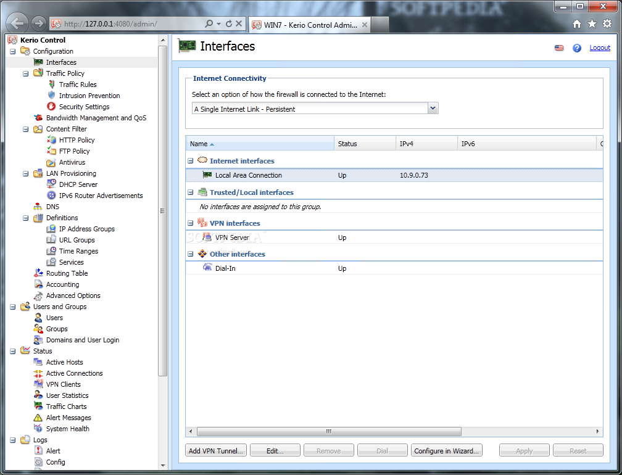Screen dimensions: 622x475
Task: Click the URL Groups icon
Action: 51,240
